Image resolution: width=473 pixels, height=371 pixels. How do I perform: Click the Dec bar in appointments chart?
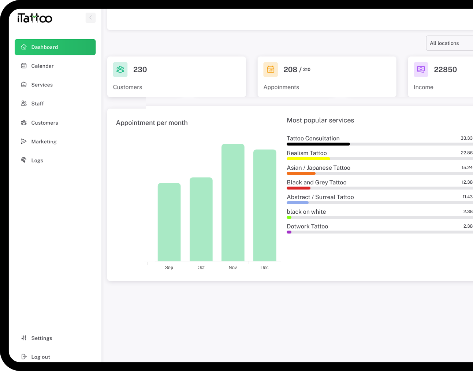[x=265, y=205]
